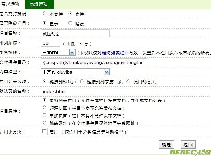211x156 pixels.
Task: Click the 默认页的名称 index.html field
Action: click(65, 91)
